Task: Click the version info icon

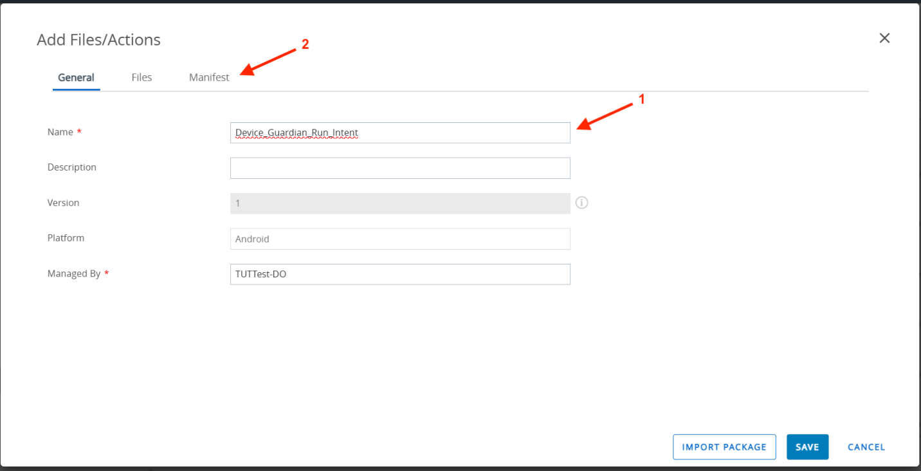Action: (582, 203)
